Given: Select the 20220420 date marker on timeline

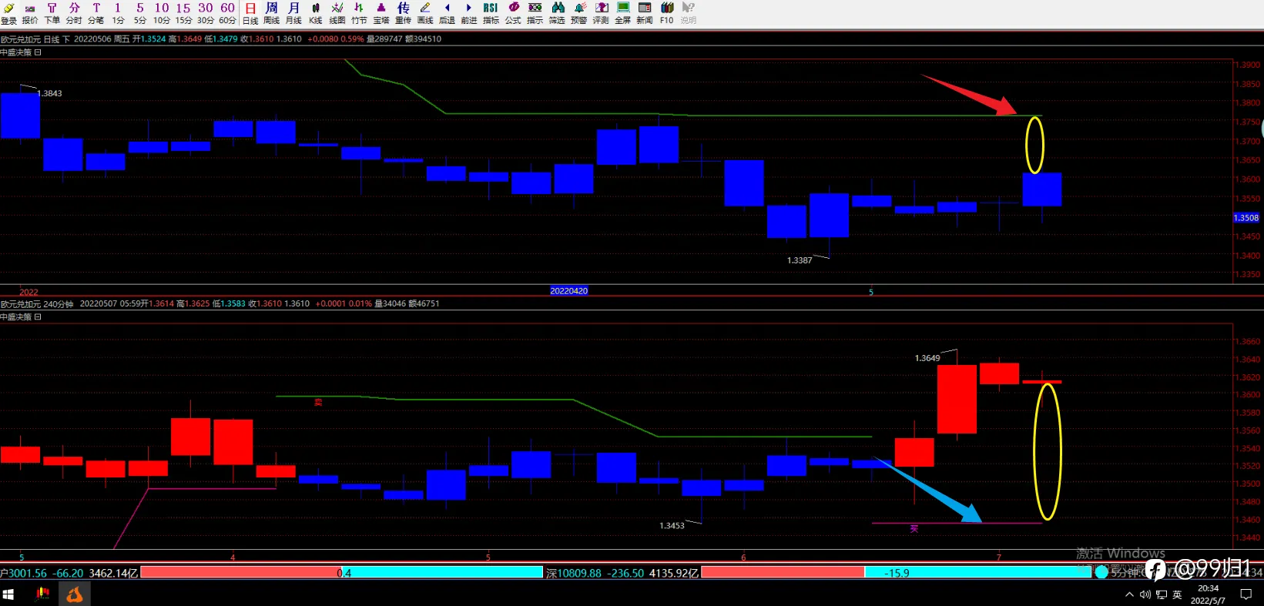Looking at the screenshot, I should click(569, 291).
